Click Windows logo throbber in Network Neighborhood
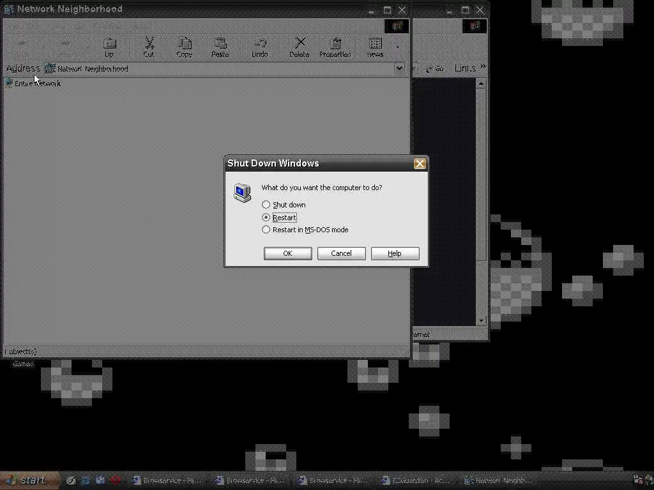654x490 pixels. coord(397,26)
